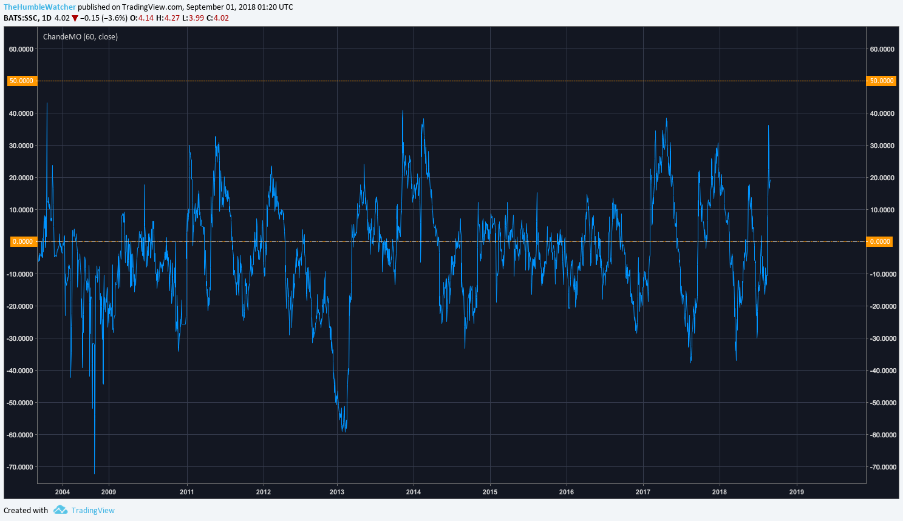The height and width of the screenshot is (521, 903).
Task: Select the orange 0.0000 marker on left axis
Action: click(x=23, y=241)
